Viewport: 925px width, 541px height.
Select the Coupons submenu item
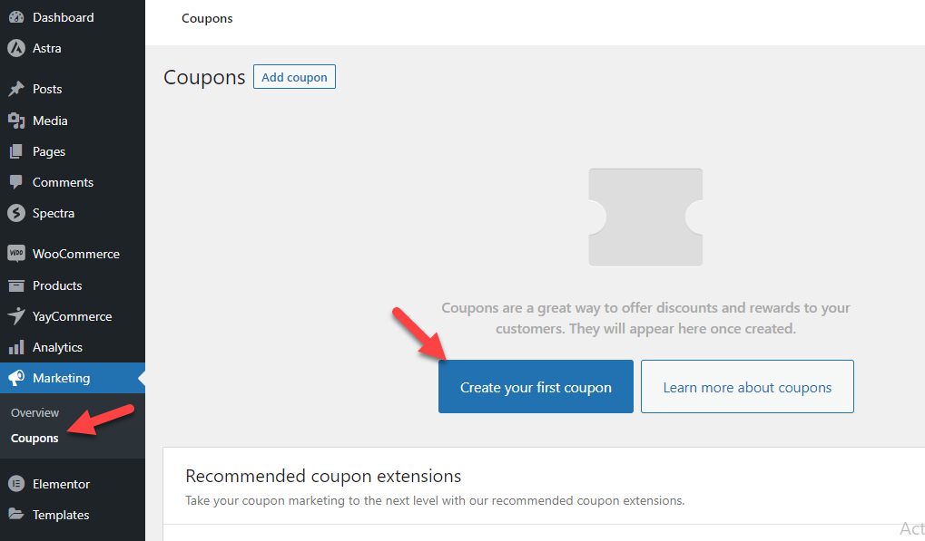tap(34, 438)
